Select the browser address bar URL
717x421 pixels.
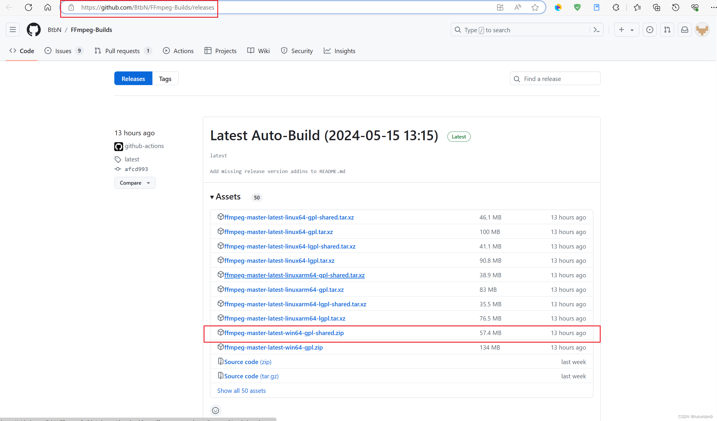pyautogui.click(x=148, y=7)
